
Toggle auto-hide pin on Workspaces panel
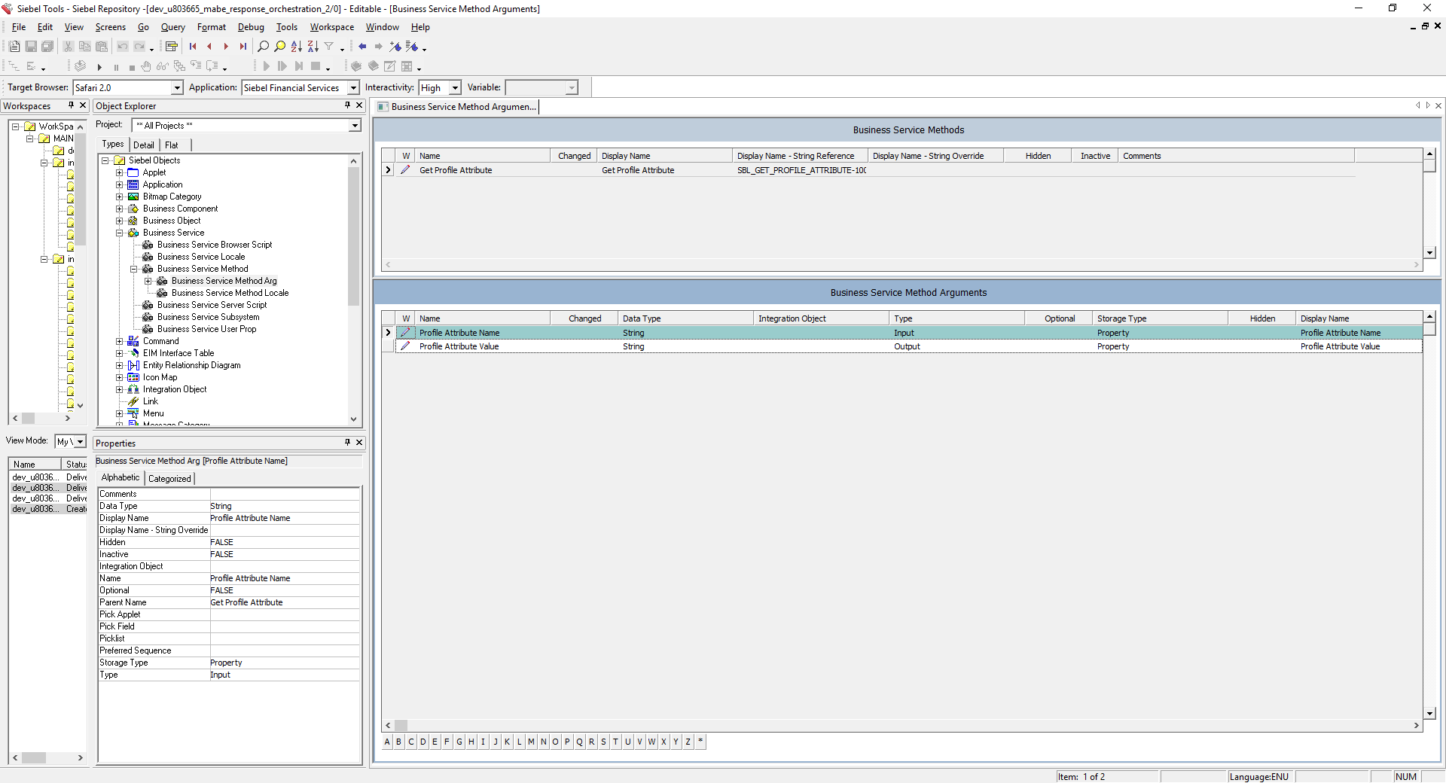(x=72, y=105)
